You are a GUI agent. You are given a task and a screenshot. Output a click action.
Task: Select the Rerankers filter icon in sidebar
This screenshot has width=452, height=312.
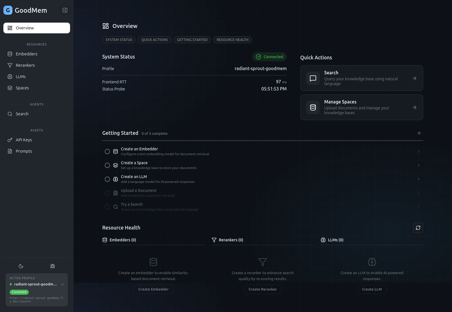coord(10,65)
